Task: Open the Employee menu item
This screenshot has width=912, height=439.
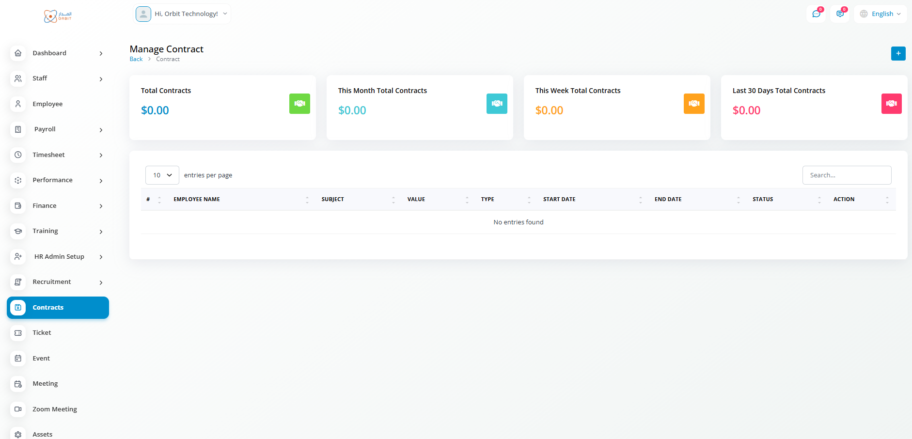Action: click(x=47, y=104)
